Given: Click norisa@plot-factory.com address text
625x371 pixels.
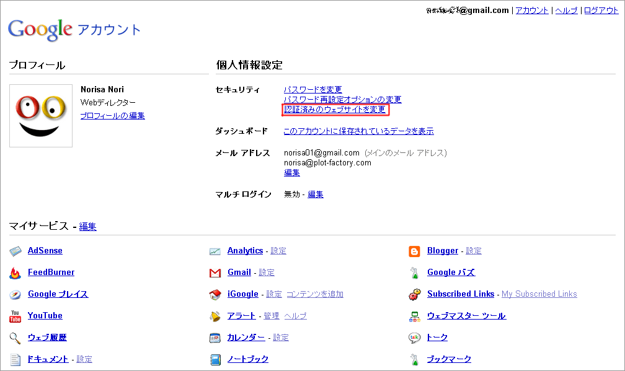Looking at the screenshot, I should coord(327,163).
